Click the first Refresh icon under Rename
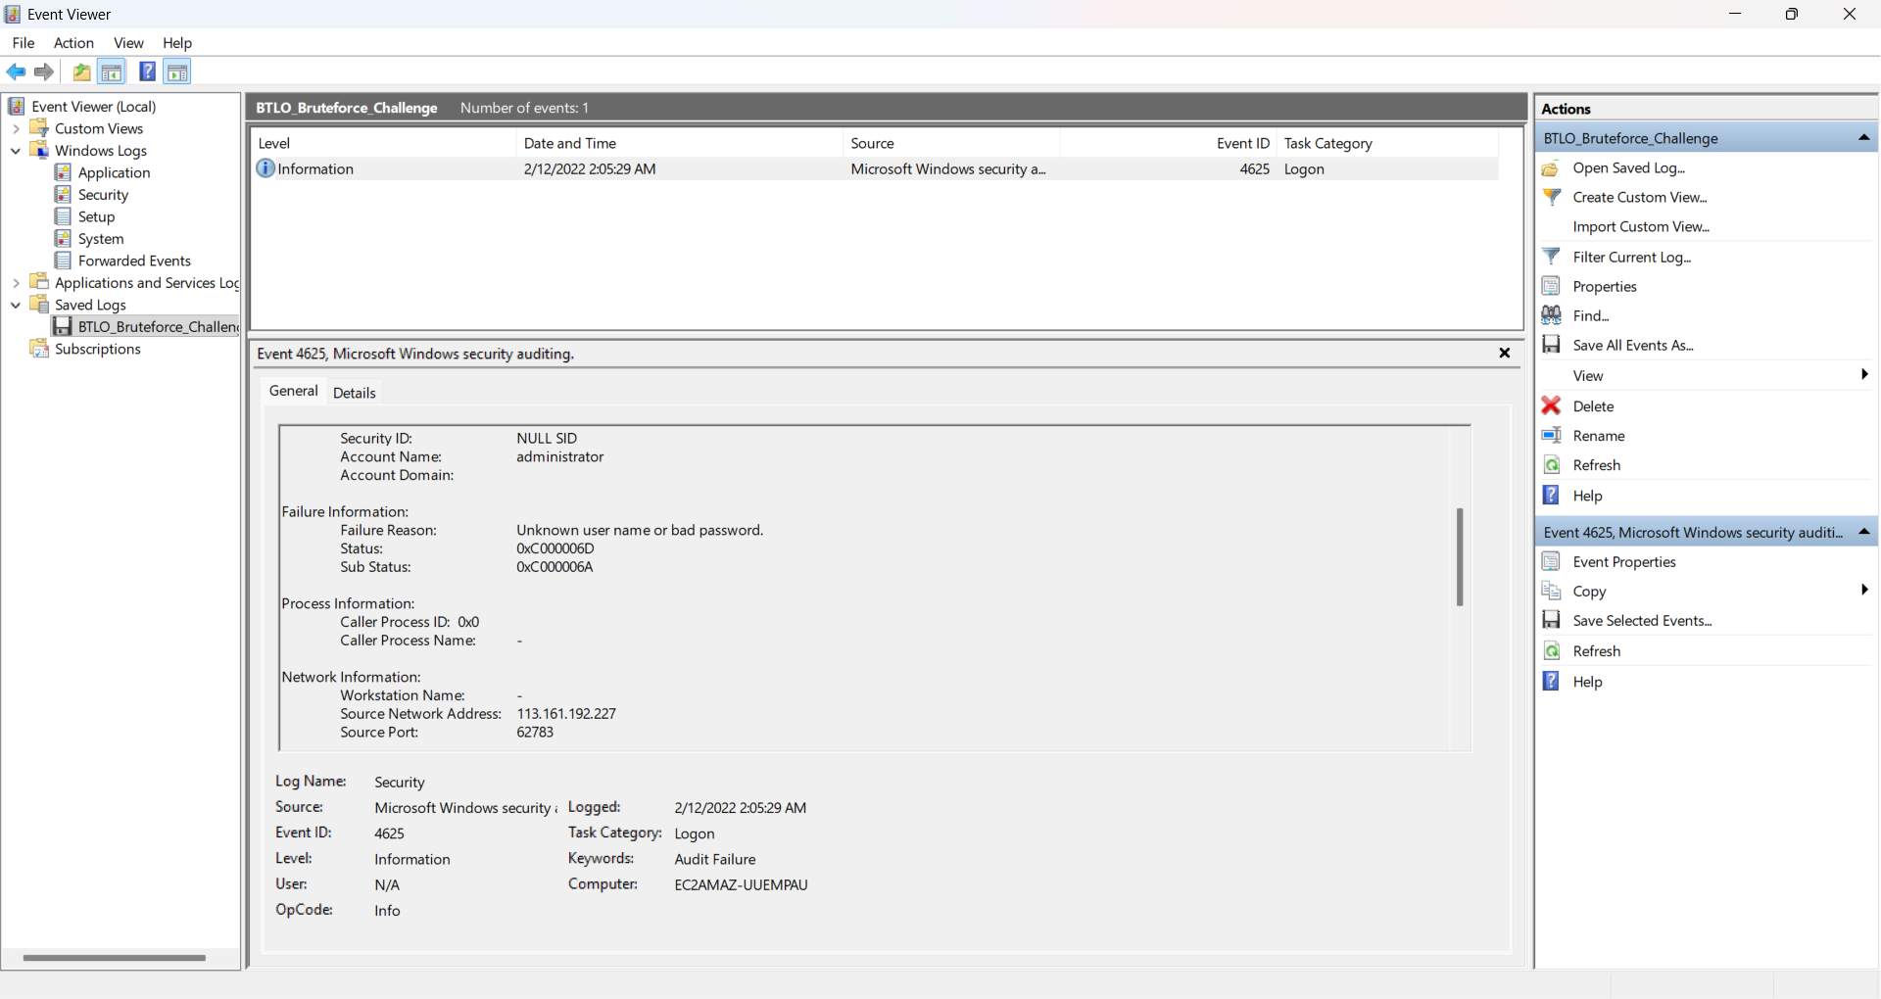 pyautogui.click(x=1551, y=465)
